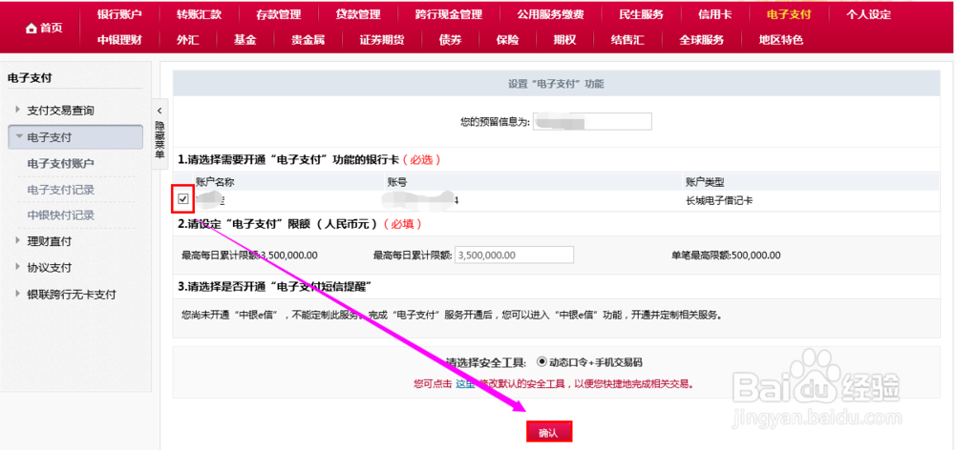This screenshot has height=450, width=955.
Task: Open the 债券 menu
Action: (450, 41)
